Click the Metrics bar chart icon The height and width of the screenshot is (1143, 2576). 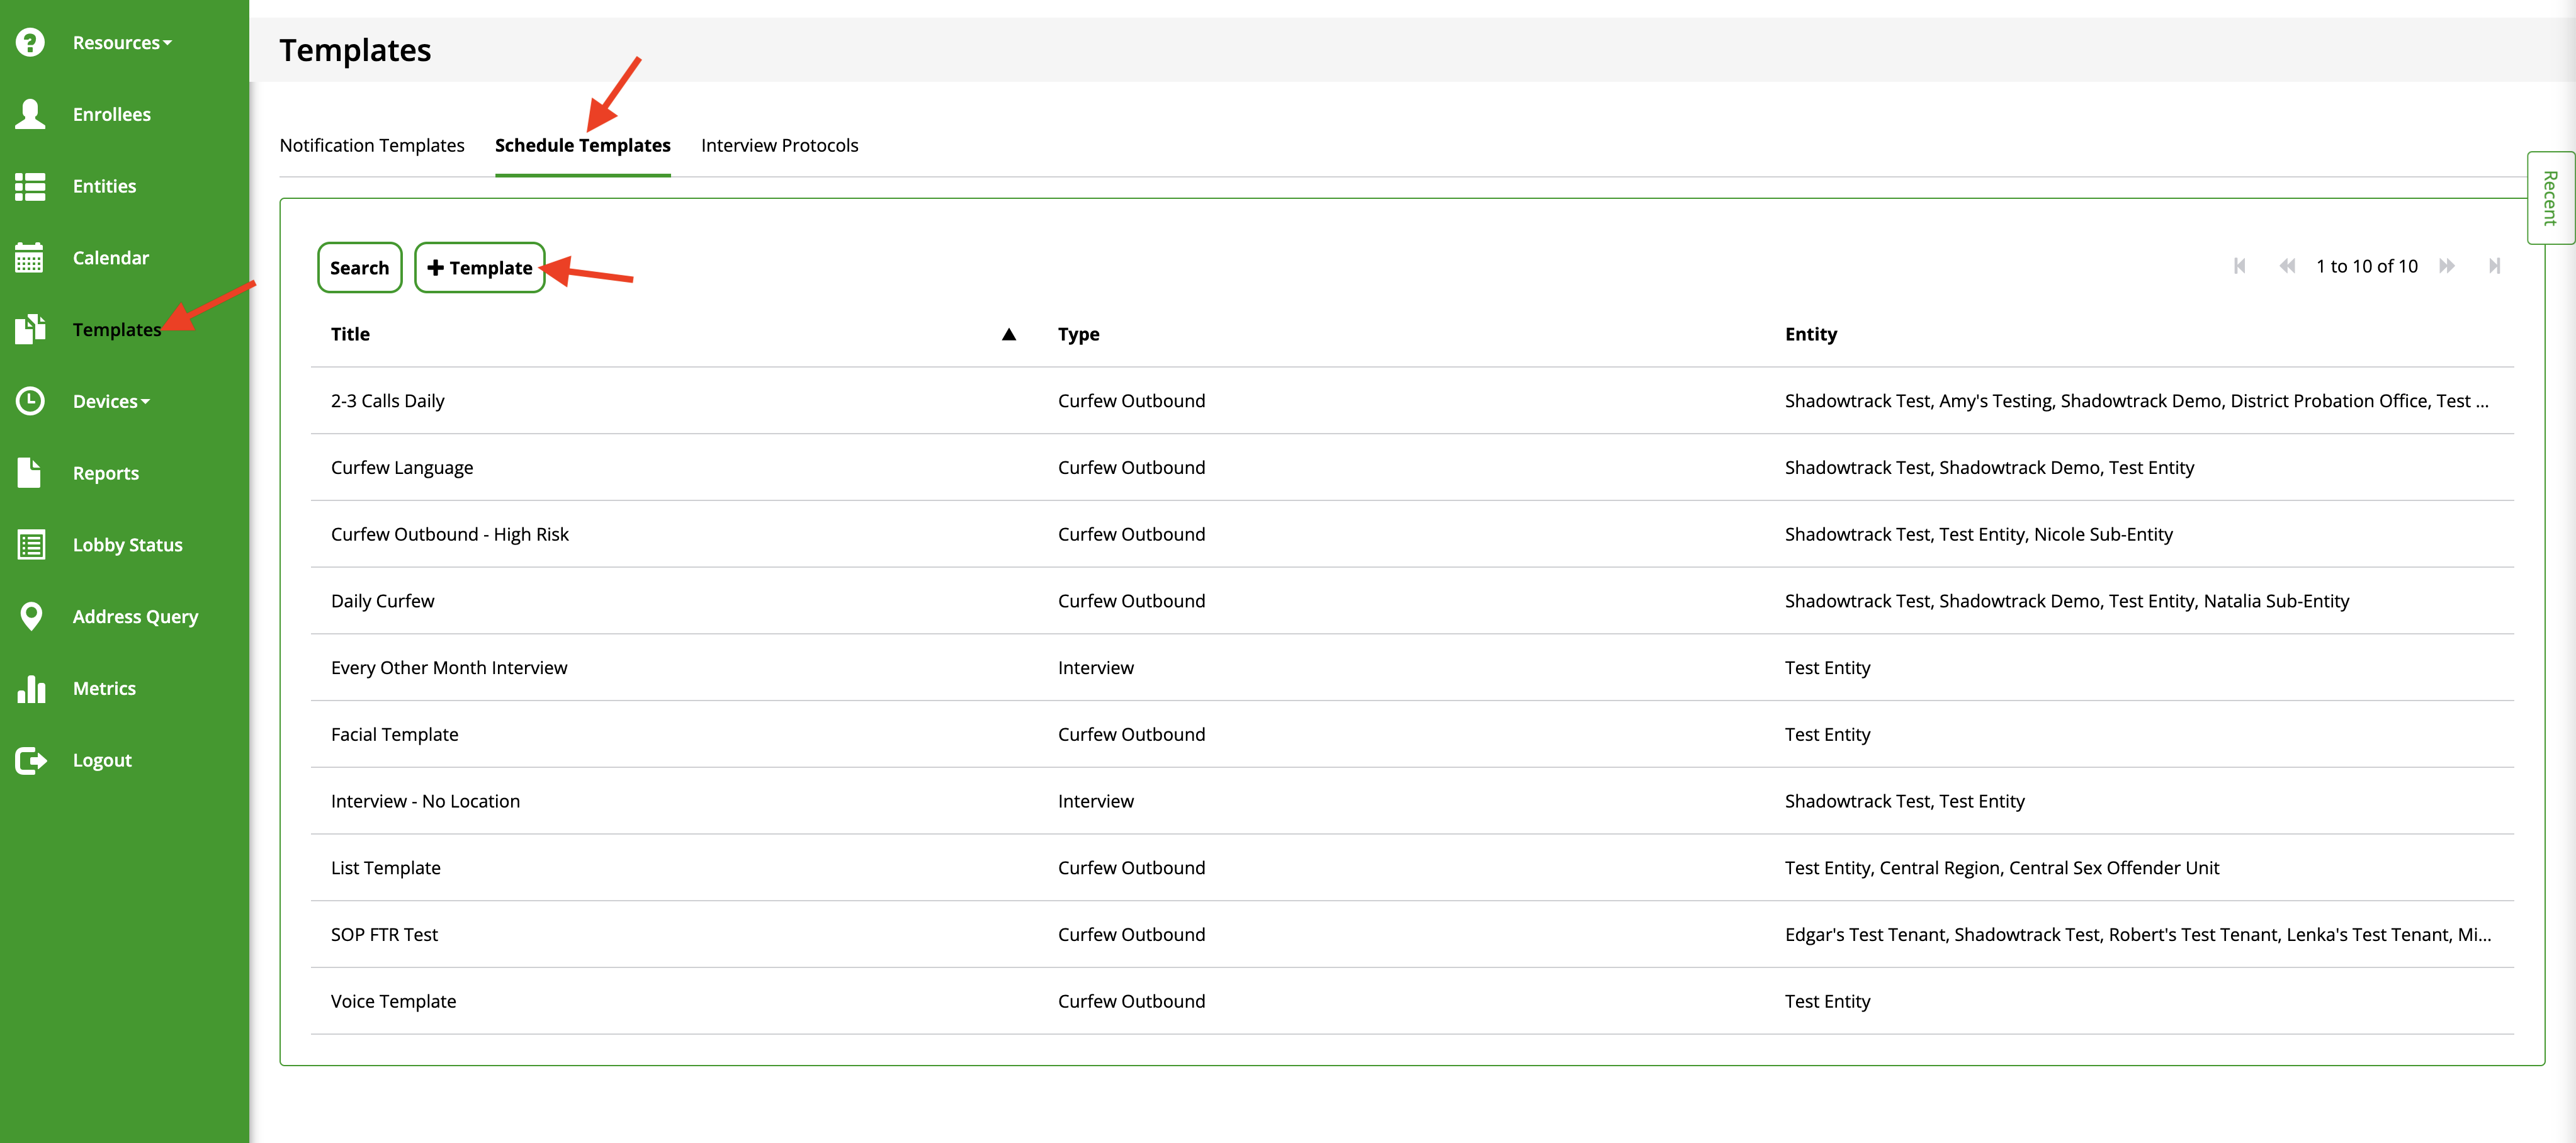point(31,688)
